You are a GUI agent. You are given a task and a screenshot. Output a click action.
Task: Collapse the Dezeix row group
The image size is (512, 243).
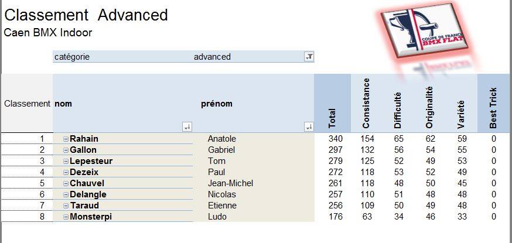click(x=66, y=172)
